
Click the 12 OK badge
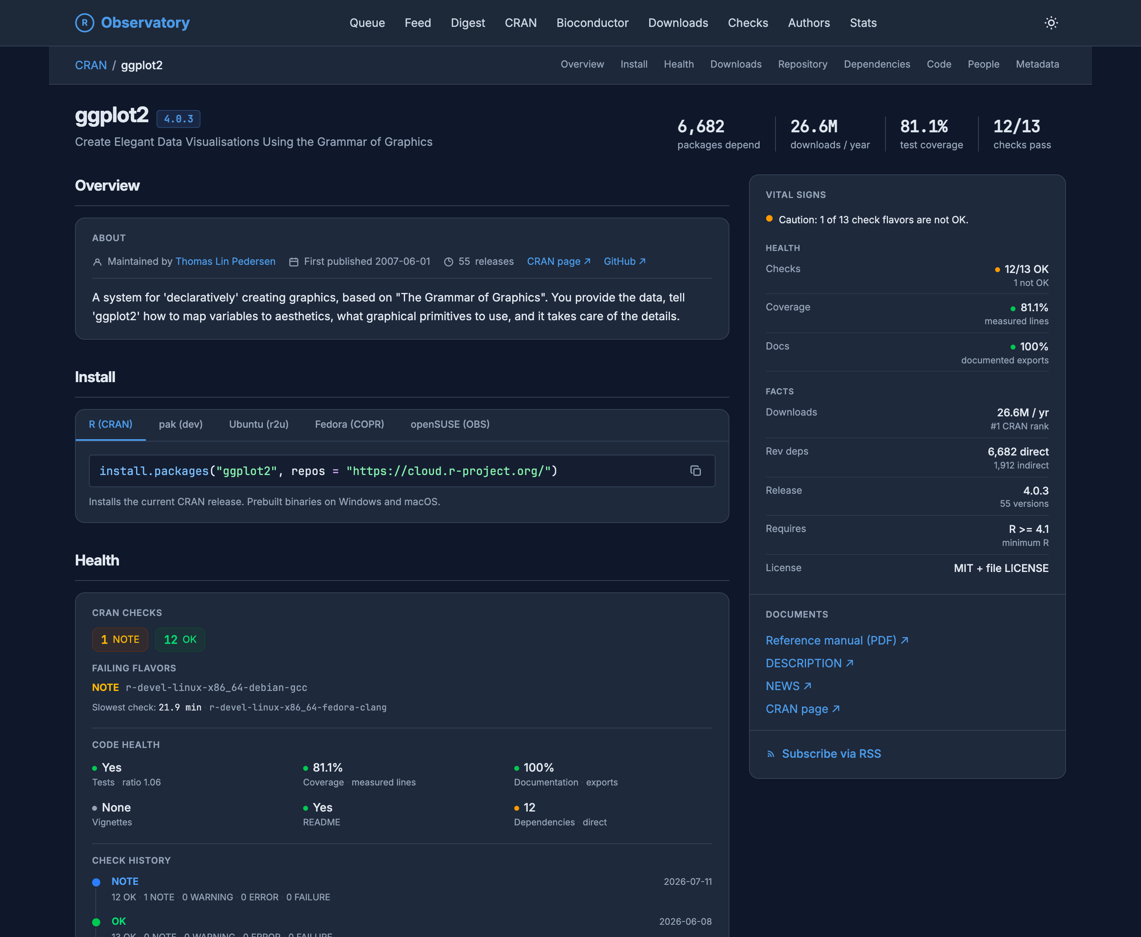click(x=180, y=640)
